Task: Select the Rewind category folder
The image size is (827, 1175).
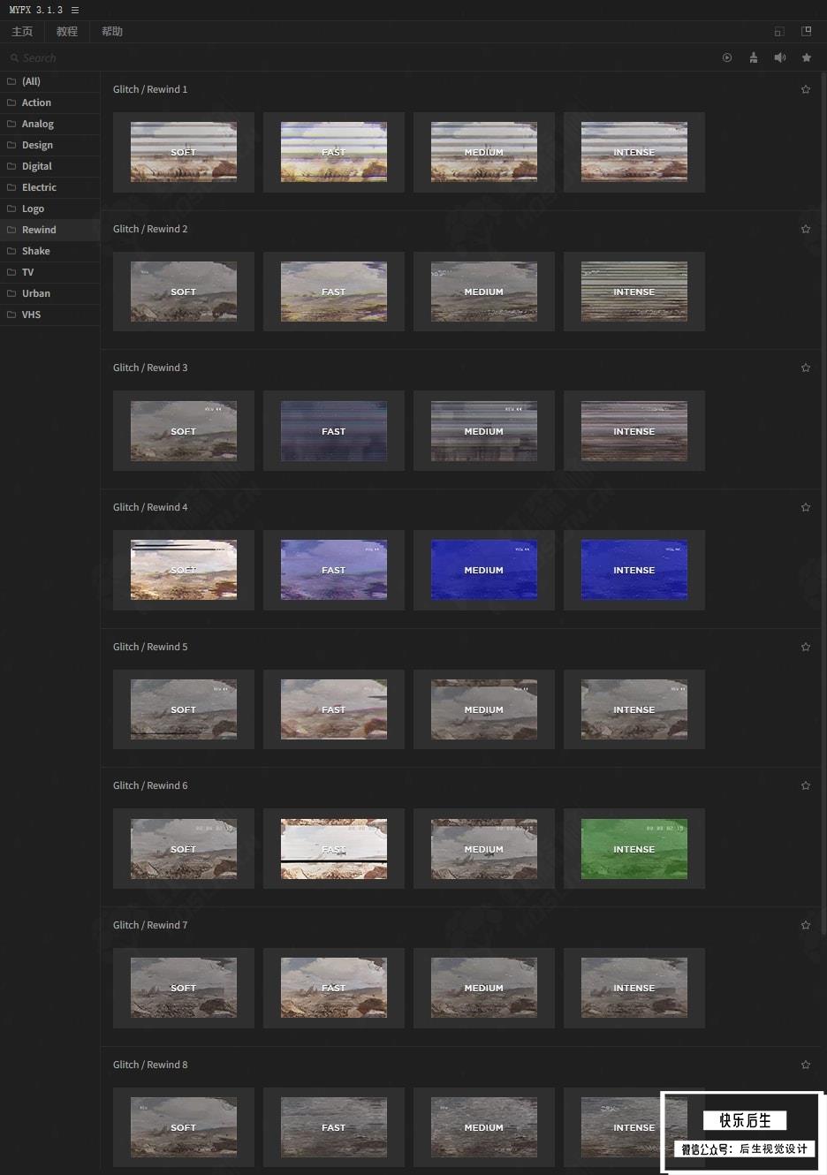Action: 49,230
